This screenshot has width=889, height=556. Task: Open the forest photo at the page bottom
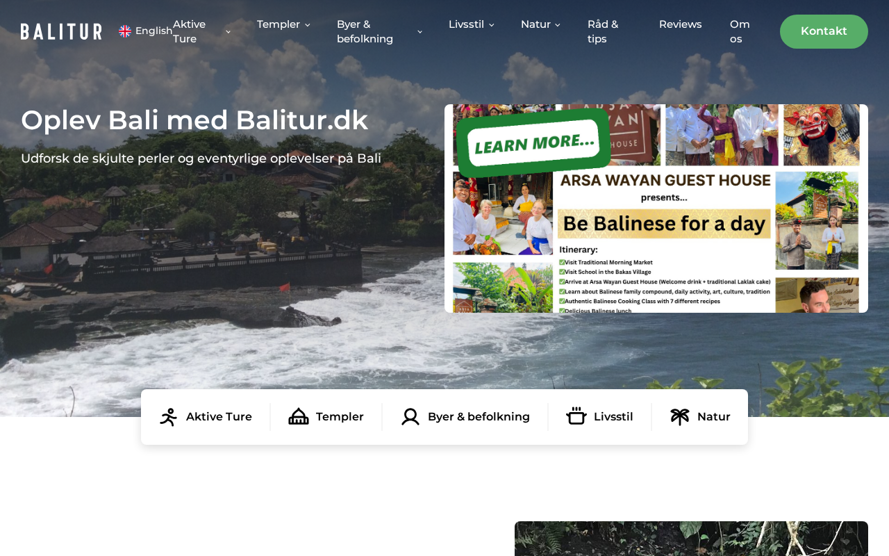pyautogui.click(x=691, y=539)
